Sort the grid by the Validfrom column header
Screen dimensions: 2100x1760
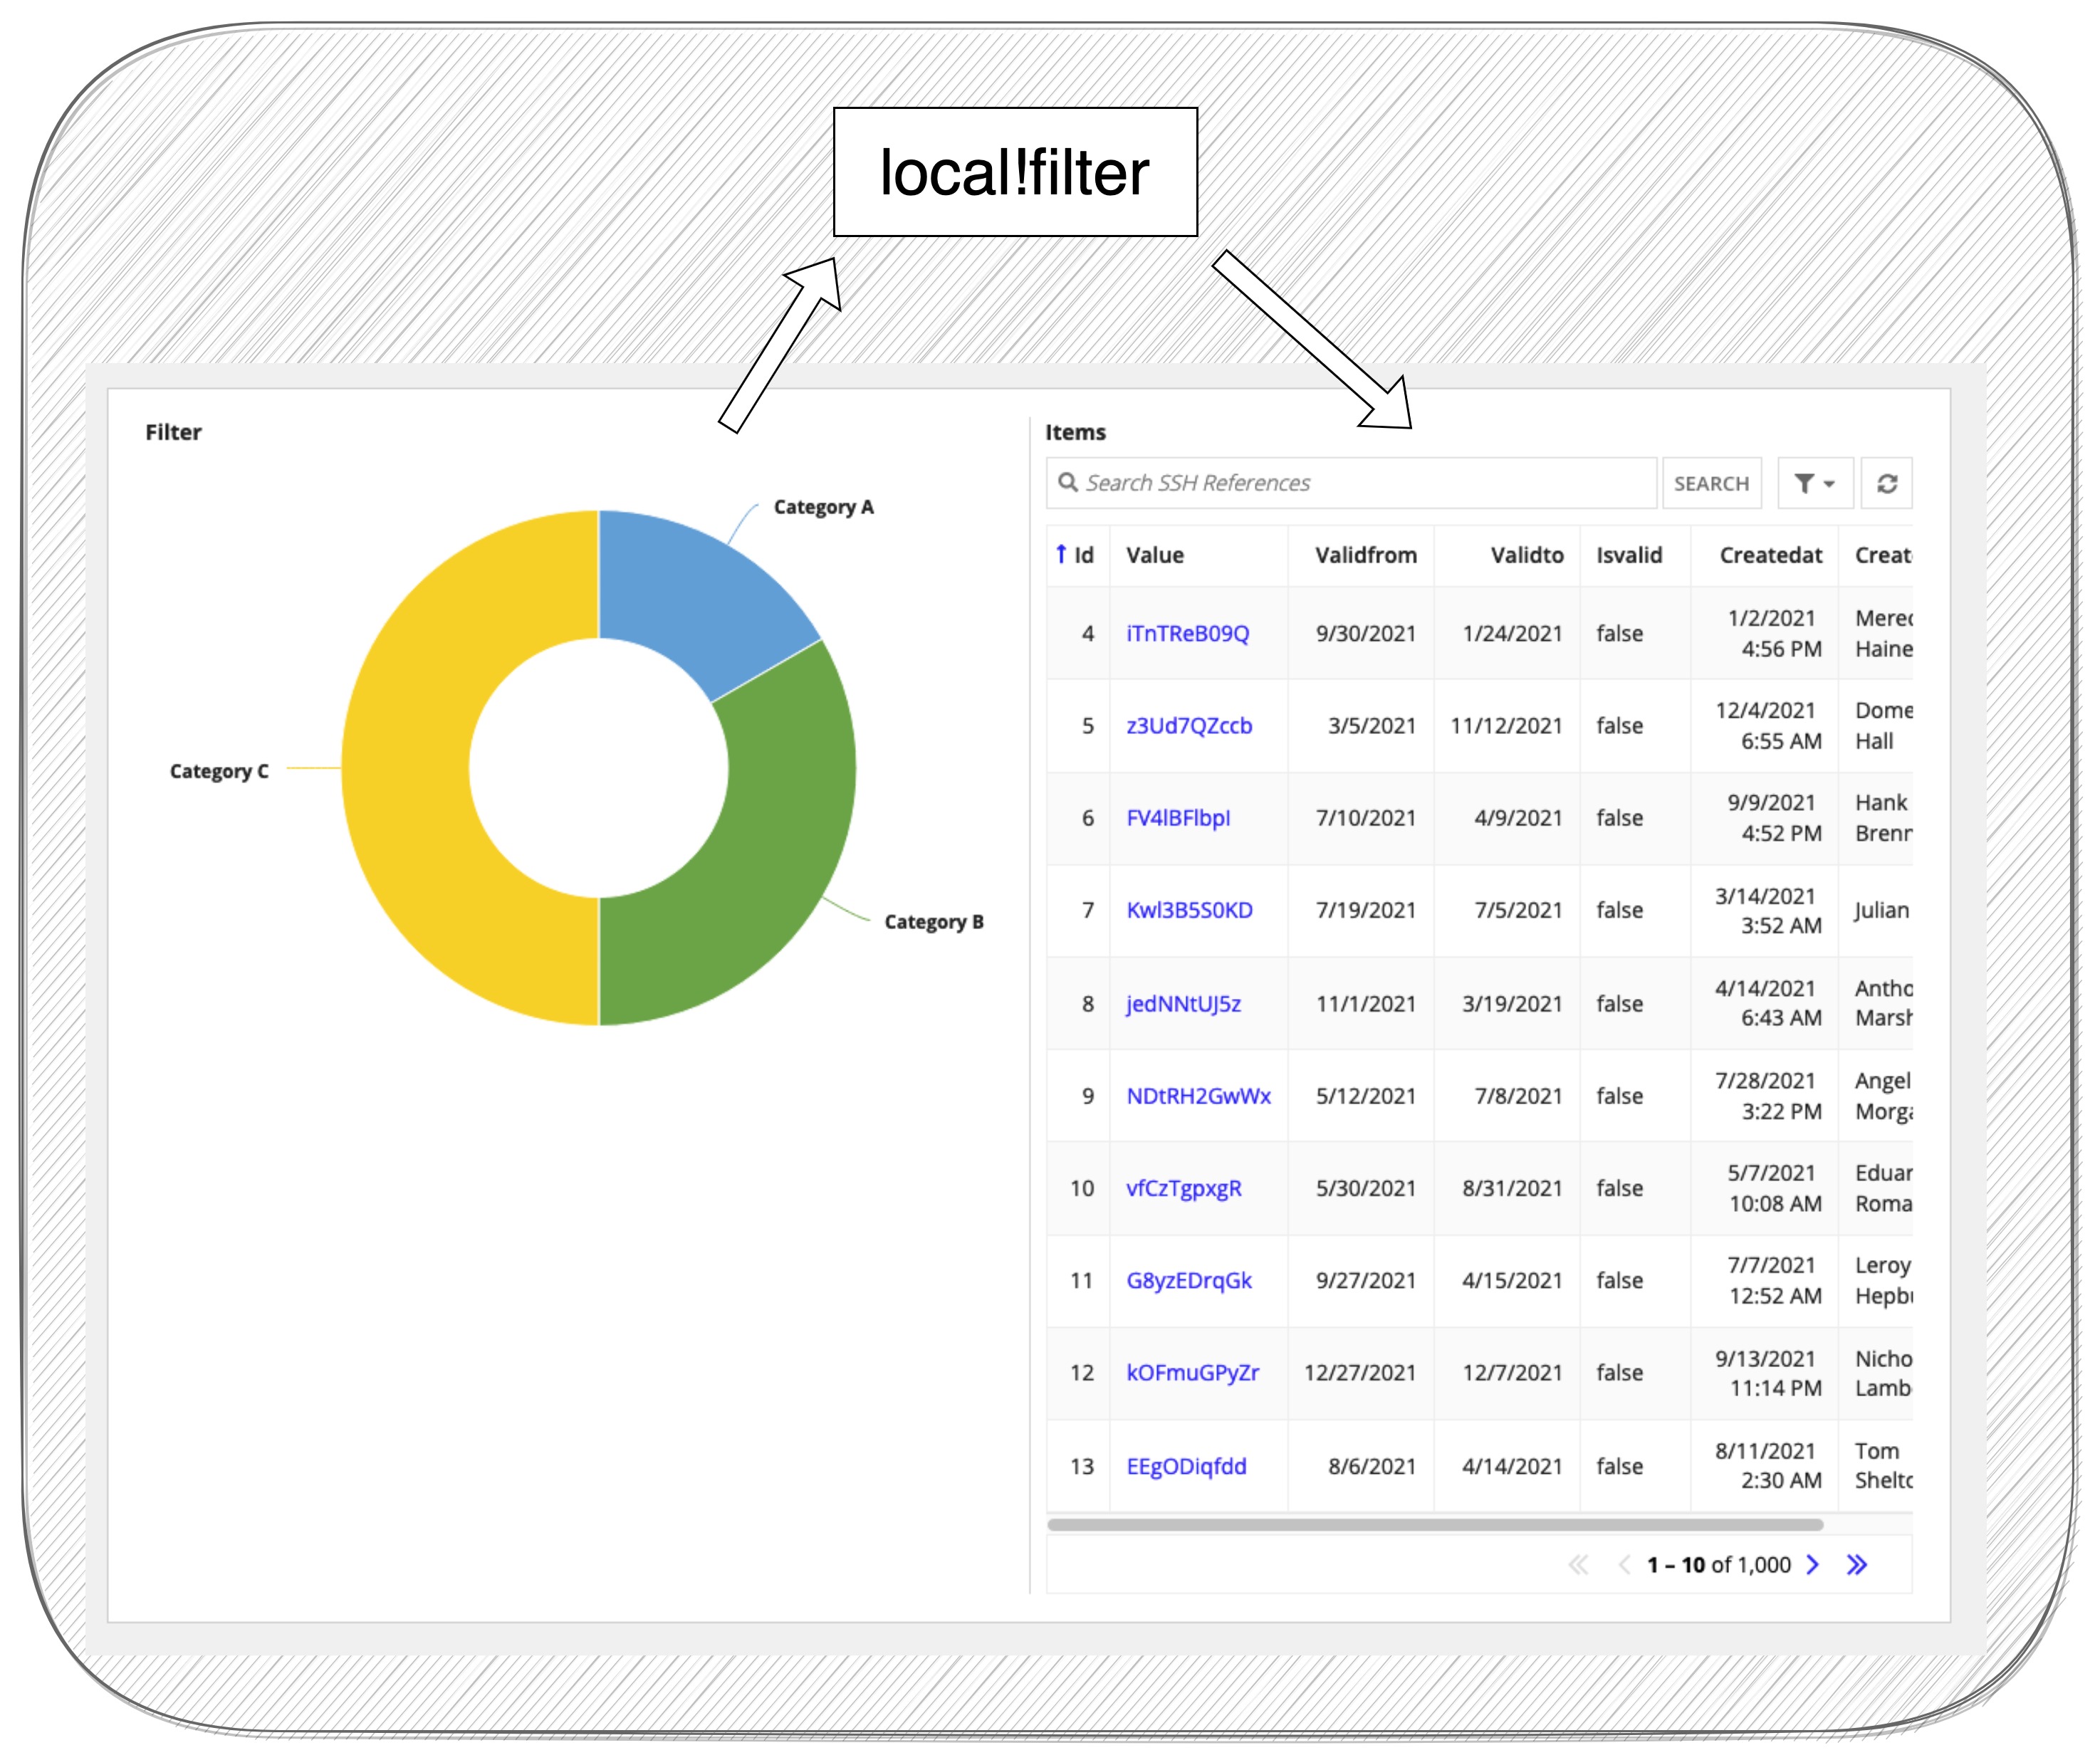tap(1366, 555)
